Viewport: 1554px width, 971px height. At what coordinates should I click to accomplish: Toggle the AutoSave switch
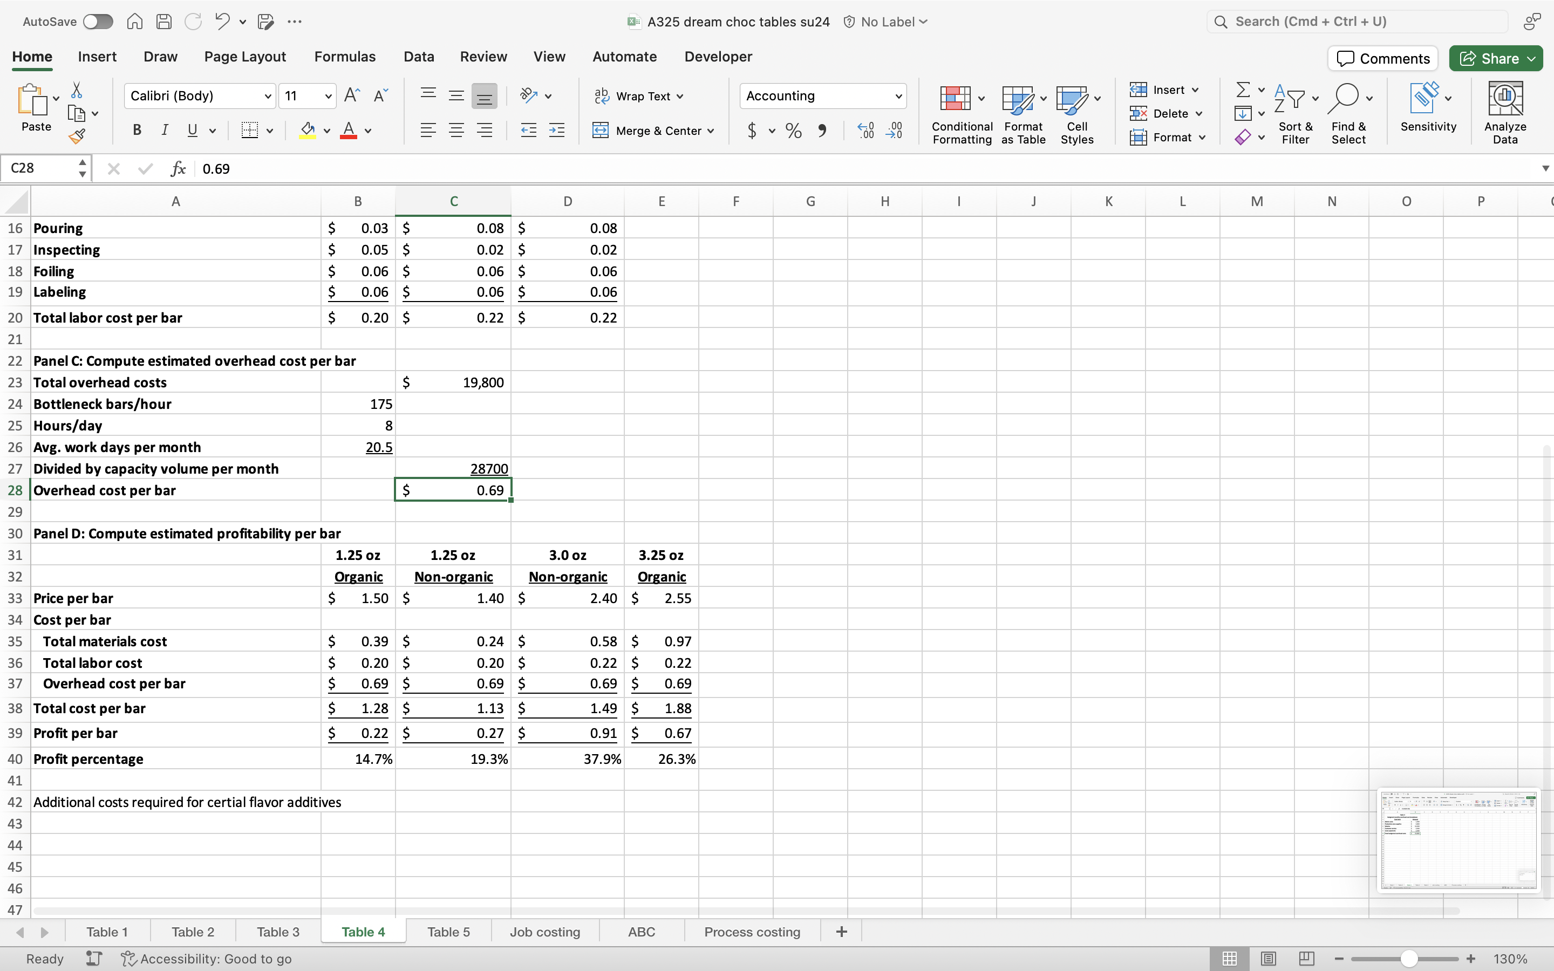(98, 22)
